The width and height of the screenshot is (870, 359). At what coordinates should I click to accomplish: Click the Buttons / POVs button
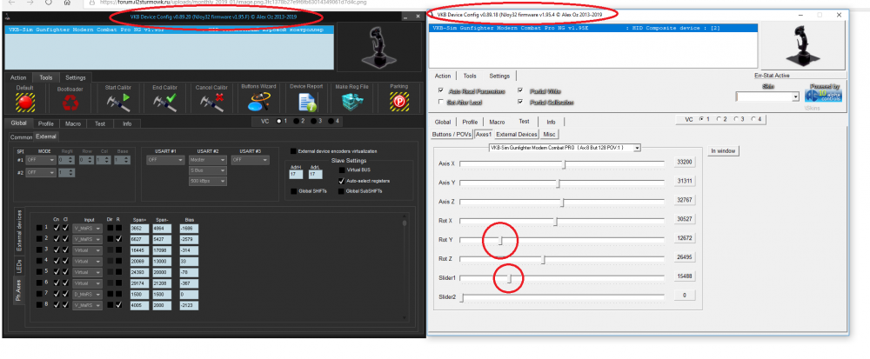452,134
